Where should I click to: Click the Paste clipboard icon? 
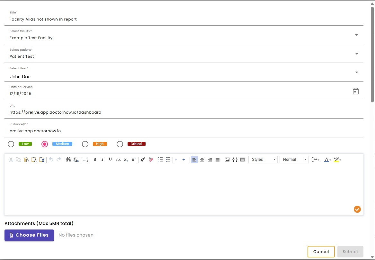26,160
